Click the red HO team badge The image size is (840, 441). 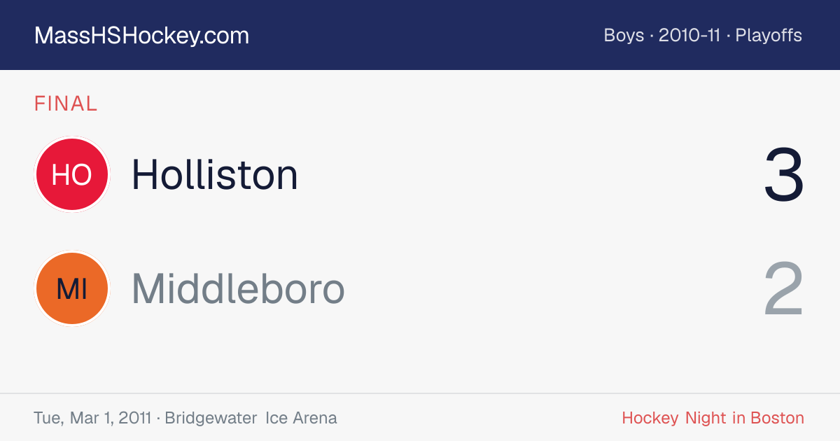[x=72, y=174]
